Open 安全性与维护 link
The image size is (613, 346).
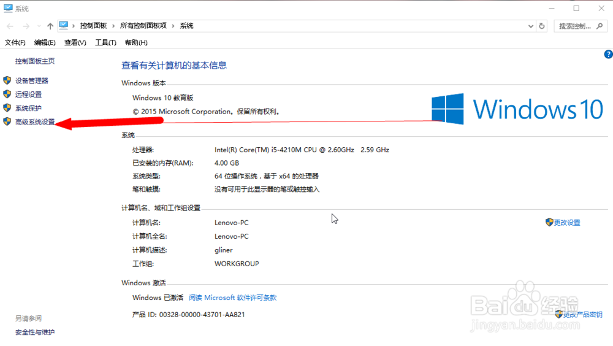[x=35, y=333]
